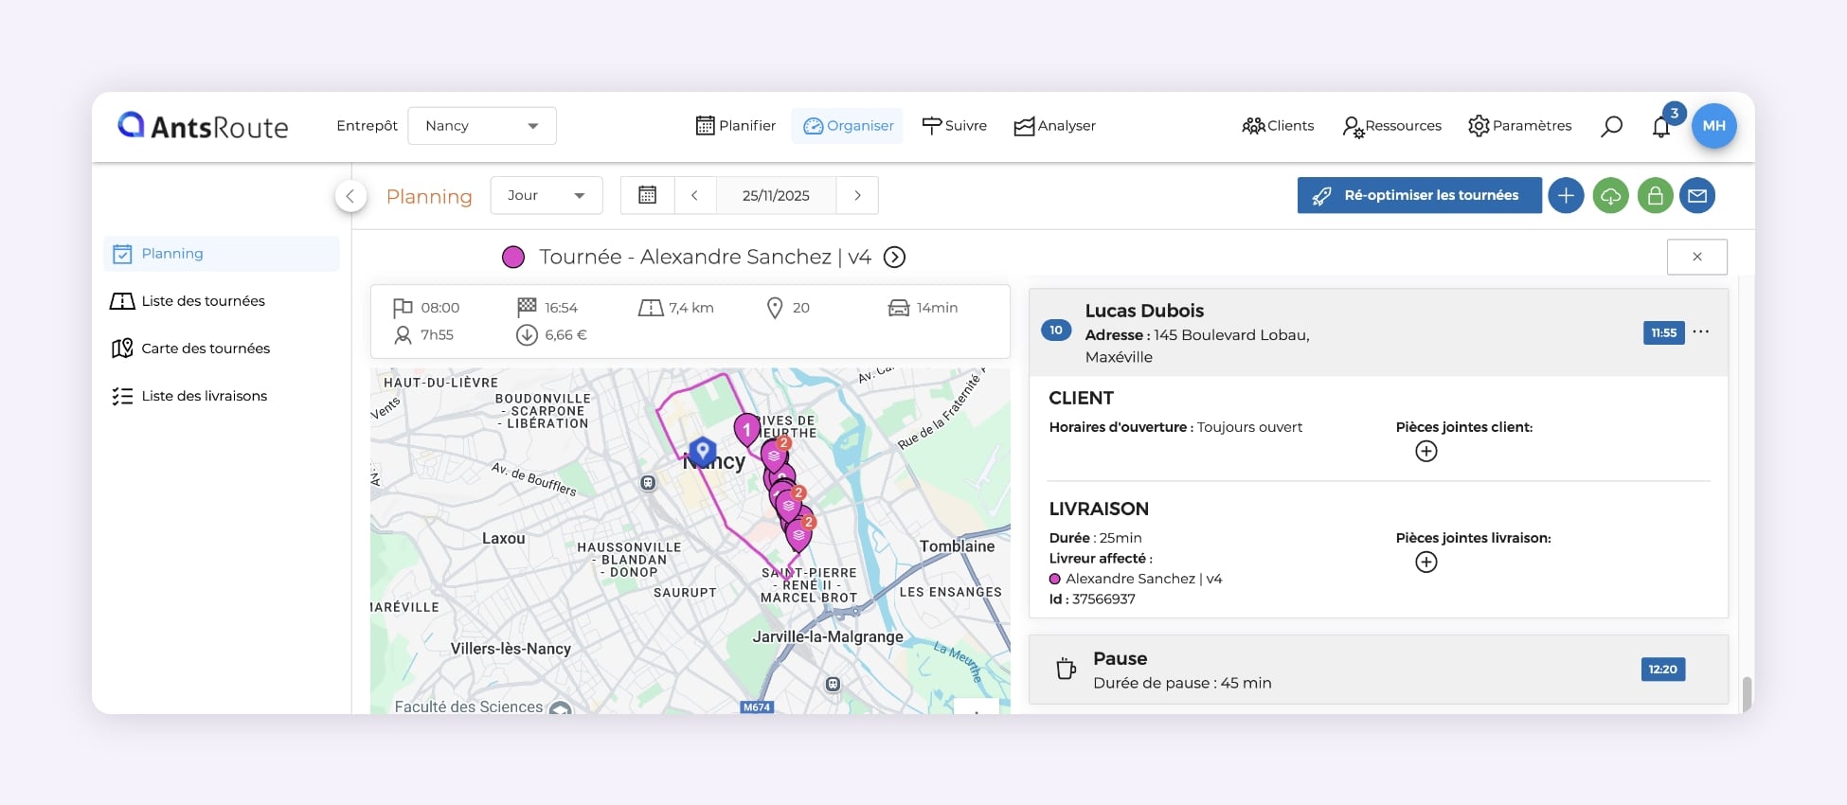Go to the previous day
This screenshot has width=1847, height=805.
[x=695, y=195]
